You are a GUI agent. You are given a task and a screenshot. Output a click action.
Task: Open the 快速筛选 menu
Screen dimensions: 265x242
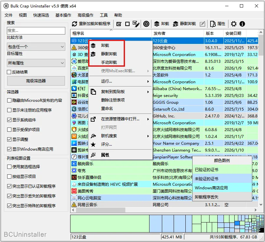[x=41, y=15]
